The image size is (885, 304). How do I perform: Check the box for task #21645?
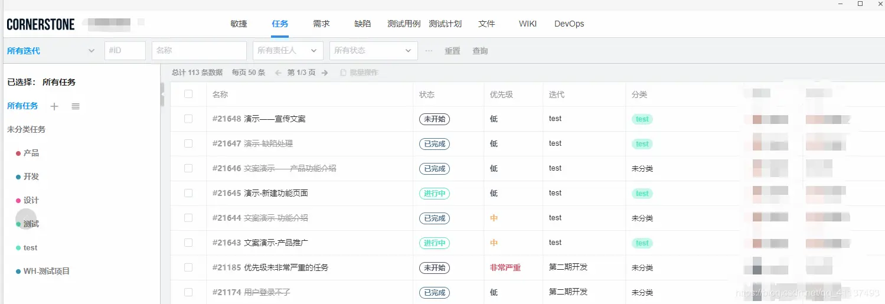click(x=188, y=193)
